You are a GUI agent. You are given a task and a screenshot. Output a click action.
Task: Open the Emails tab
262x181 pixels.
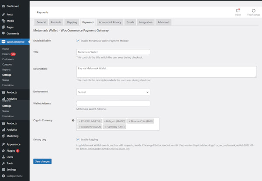click(130, 22)
